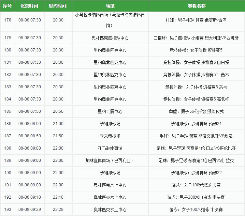Select row number 187
Image resolution: width=245 pixels, height=216 pixels.
[x=8, y=136]
